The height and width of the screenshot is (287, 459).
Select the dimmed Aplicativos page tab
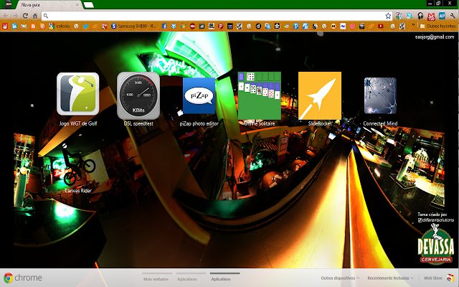[187, 279]
